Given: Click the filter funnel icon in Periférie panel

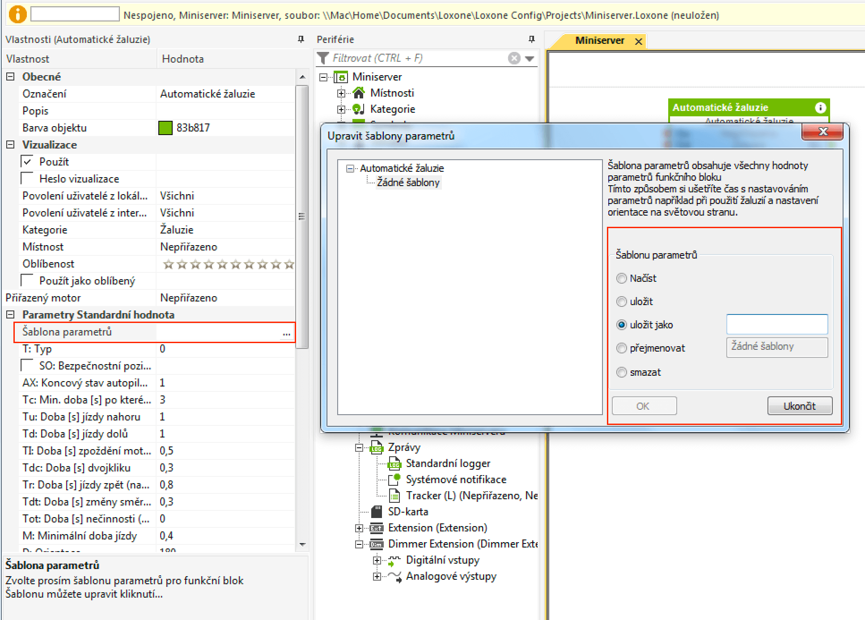Looking at the screenshot, I should tap(323, 58).
